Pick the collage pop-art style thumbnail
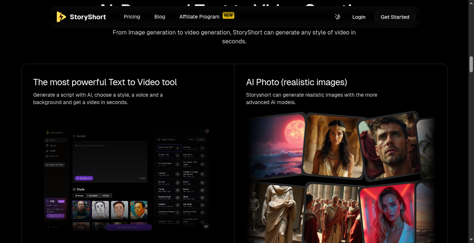474x243 pixels. point(139,210)
